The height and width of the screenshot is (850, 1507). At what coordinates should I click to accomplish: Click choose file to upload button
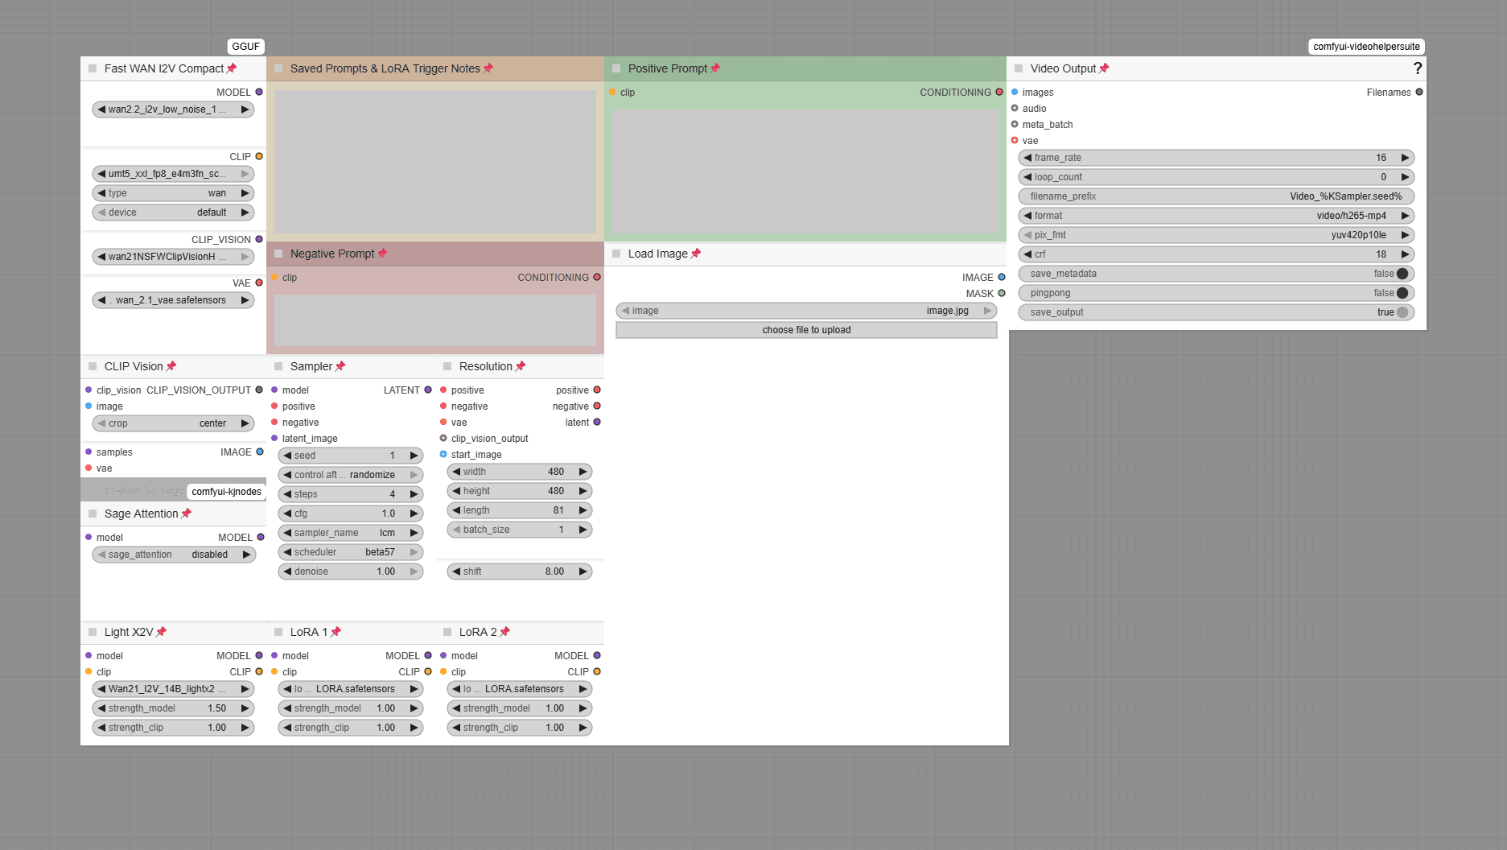[806, 330]
